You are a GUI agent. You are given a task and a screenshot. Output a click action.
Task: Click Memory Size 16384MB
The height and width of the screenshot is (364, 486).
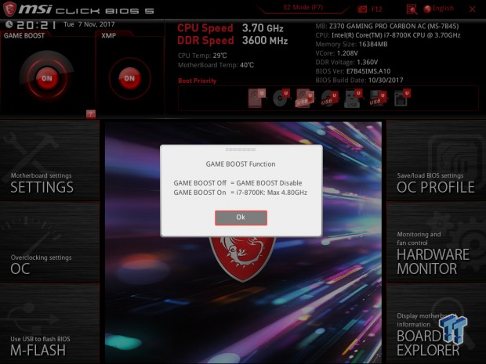pos(351,44)
